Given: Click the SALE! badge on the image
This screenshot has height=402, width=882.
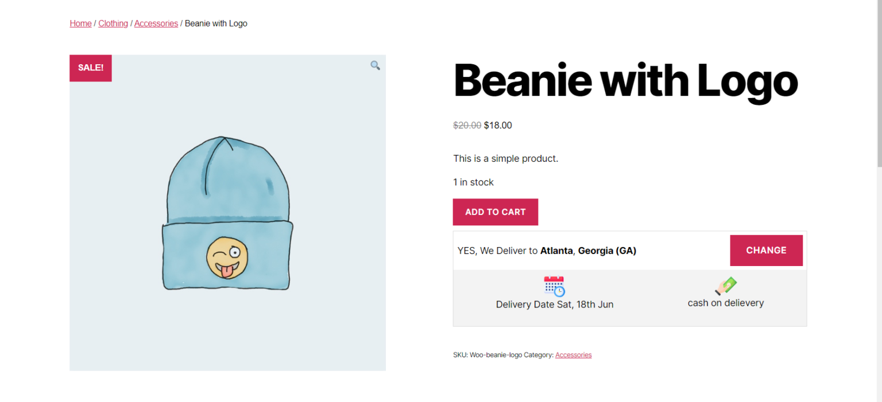Looking at the screenshot, I should pyautogui.click(x=90, y=68).
